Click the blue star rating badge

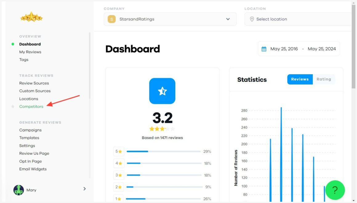tap(162, 91)
